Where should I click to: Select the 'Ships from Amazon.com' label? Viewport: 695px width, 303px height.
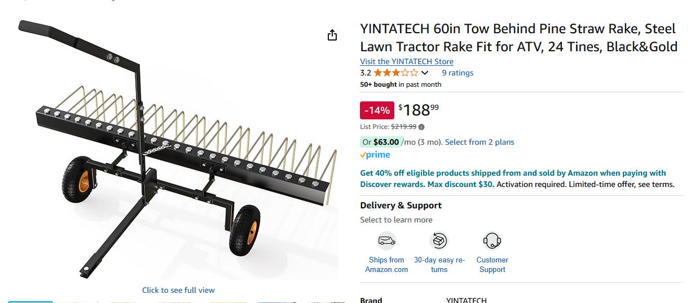click(386, 265)
